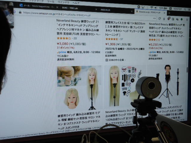Screen dimensions: 191x143
Task: Open the library/sidebar toolbar icon
Action: (173, 19)
